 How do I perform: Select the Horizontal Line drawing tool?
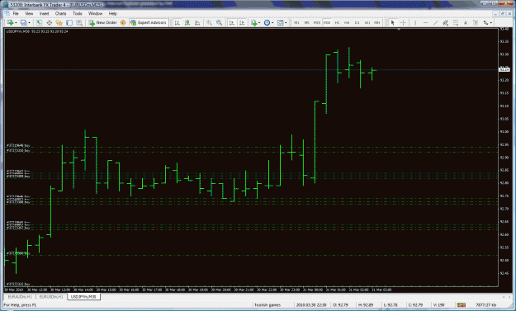(x=425, y=22)
